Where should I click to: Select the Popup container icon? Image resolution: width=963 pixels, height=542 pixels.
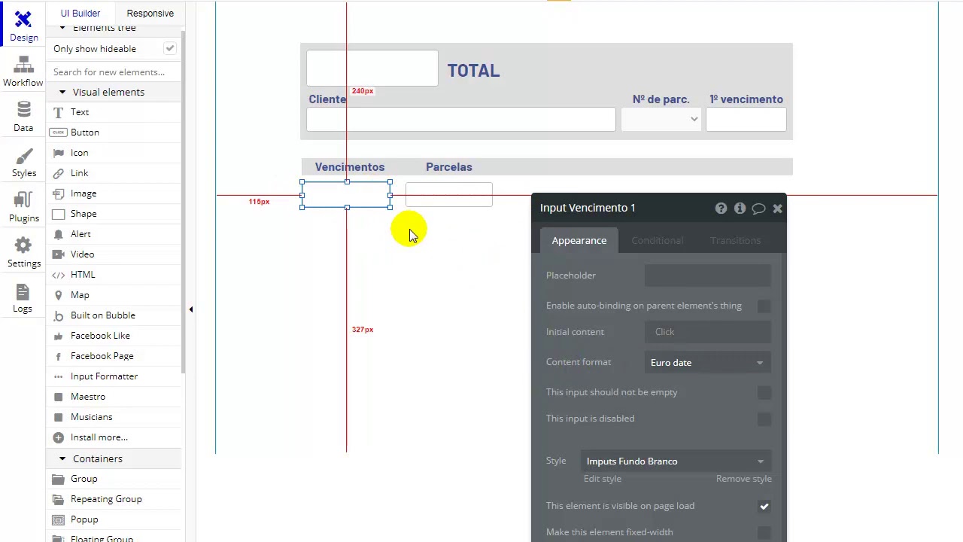coord(58,519)
